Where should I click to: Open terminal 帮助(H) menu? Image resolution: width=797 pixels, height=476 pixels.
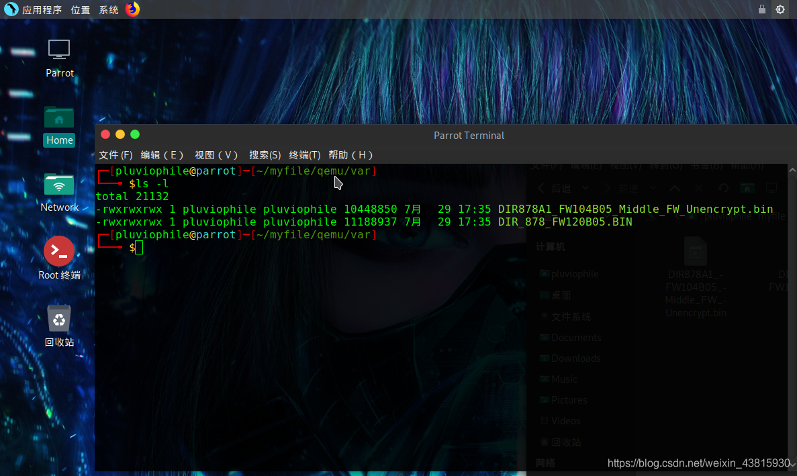pos(350,155)
